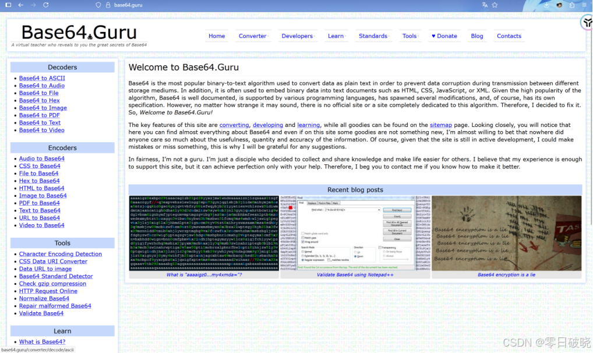The width and height of the screenshot is (593, 353).
Task: Click the profile avatar icon
Action: [559, 5]
